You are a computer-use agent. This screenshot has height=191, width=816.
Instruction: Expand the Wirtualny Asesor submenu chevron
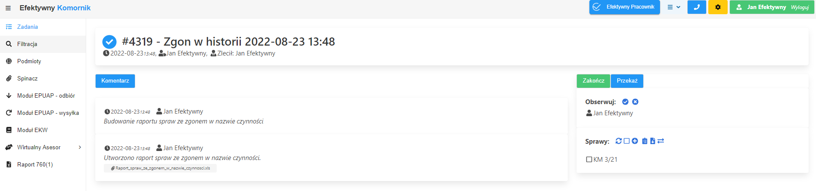point(80,148)
